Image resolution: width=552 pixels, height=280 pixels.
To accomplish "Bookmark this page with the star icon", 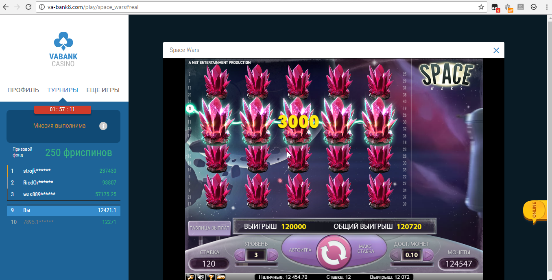I will coord(481,7).
